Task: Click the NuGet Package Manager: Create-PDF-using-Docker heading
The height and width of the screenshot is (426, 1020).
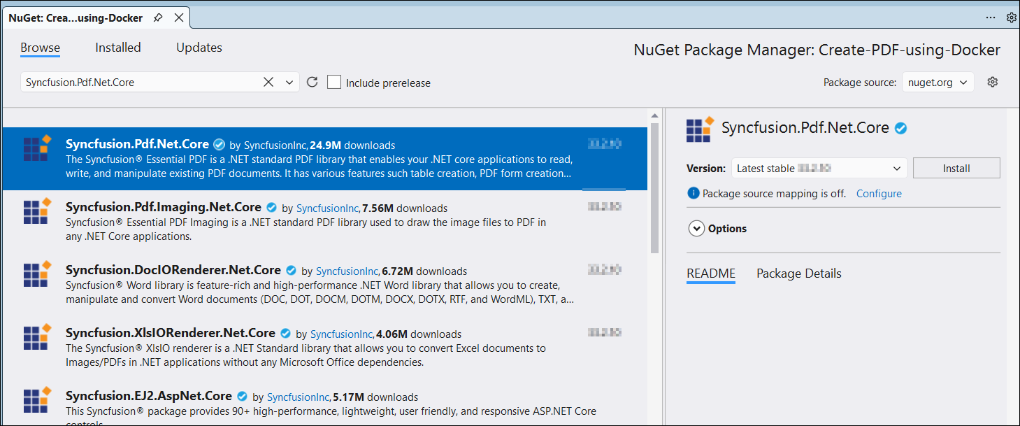Action: (817, 50)
